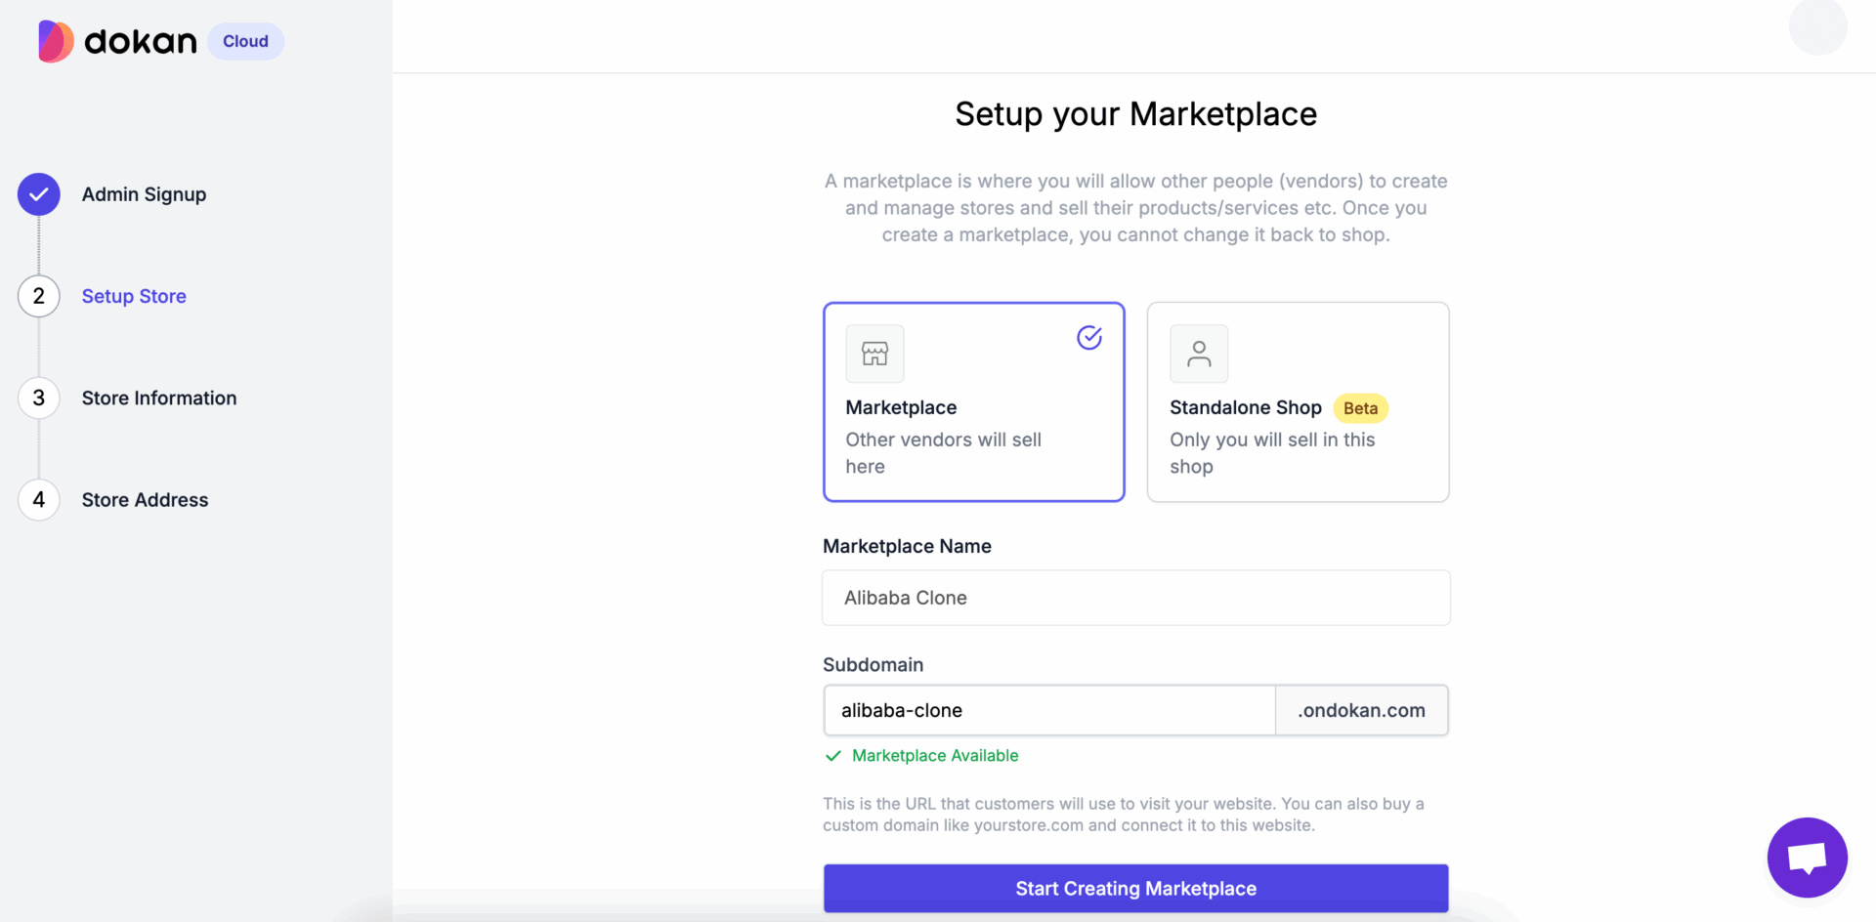Click step 2 number circle

tap(39, 296)
